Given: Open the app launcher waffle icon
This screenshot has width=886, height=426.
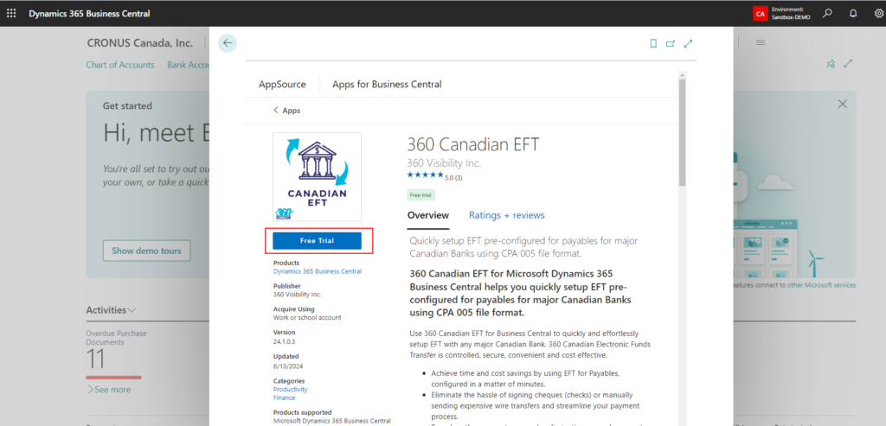Looking at the screenshot, I should tap(11, 13).
